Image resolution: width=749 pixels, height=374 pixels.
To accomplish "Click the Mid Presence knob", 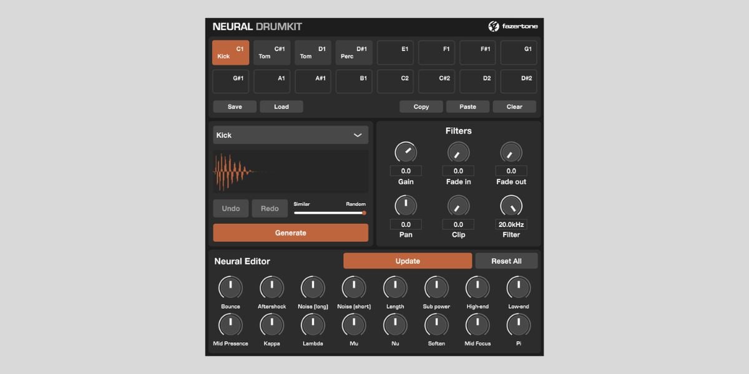I will point(230,324).
